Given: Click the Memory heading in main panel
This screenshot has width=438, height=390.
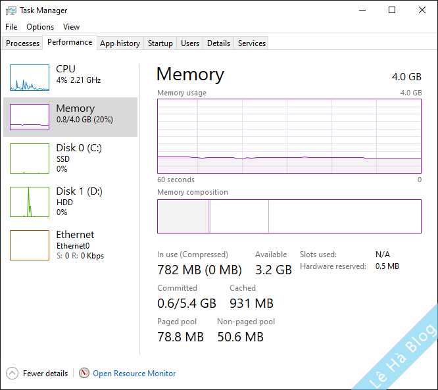Looking at the screenshot, I should [x=190, y=74].
